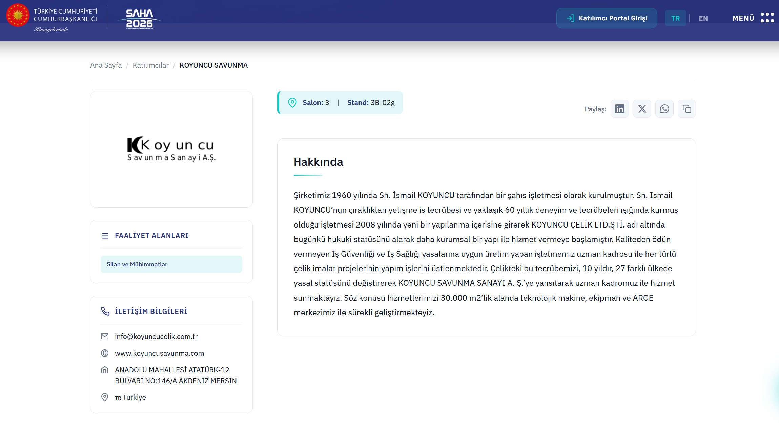
Task: Share page on LinkedIn
Action: (x=619, y=109)
